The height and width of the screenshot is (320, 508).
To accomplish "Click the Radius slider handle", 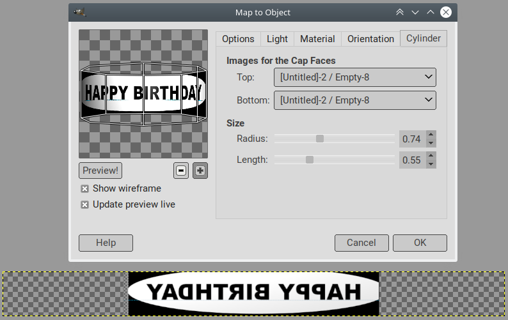I will (x=320, y=139).
